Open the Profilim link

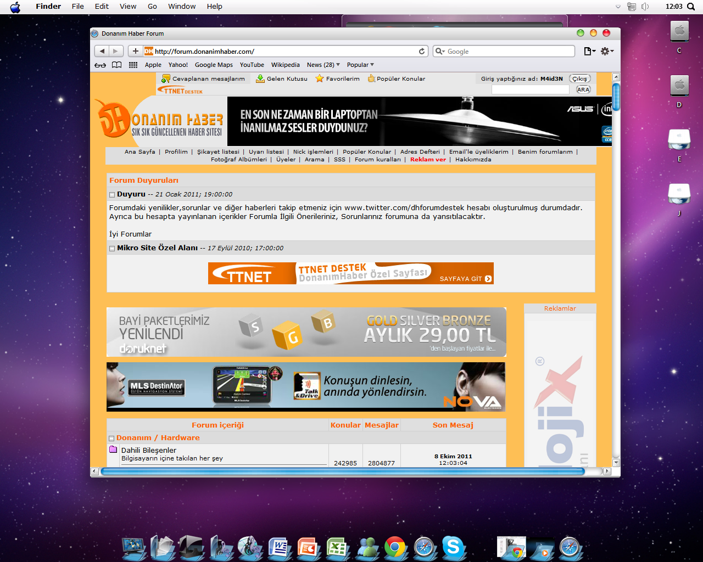coord(176,152)
